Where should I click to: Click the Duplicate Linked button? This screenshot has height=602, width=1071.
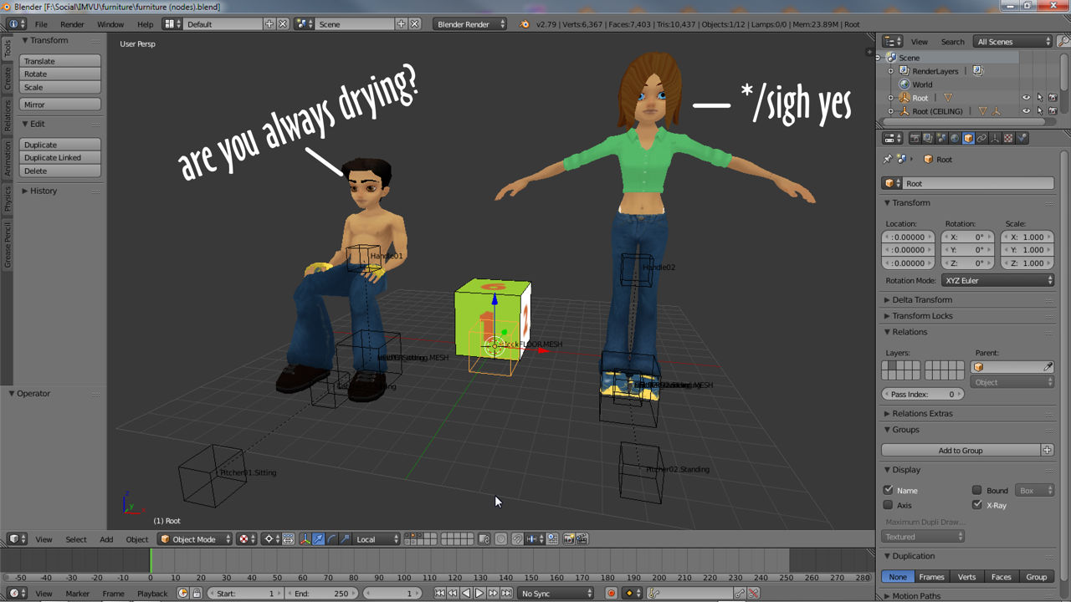click(x=60, y=157)
